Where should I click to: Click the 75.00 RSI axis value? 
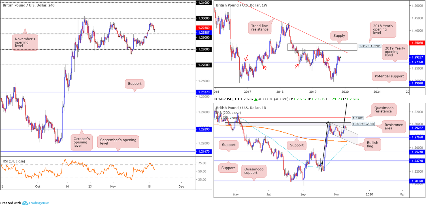click(x=202, y=163)
